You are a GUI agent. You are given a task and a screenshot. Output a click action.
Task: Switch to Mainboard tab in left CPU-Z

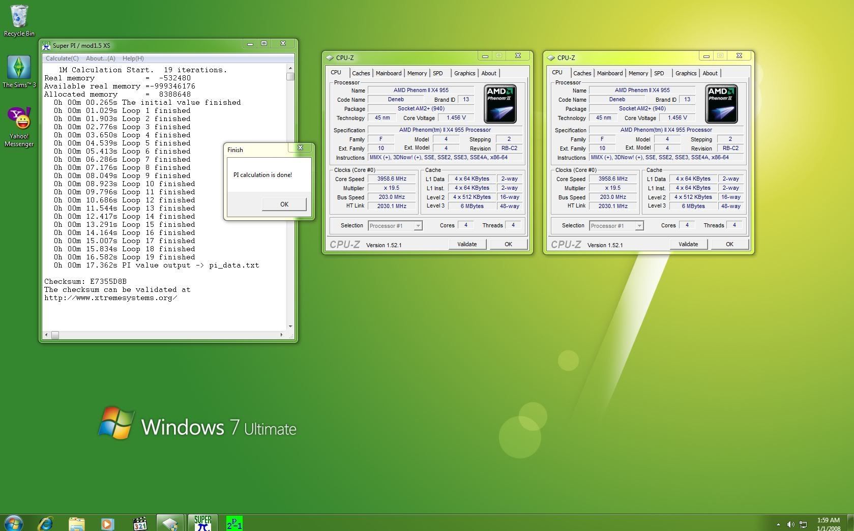[x=389, y=73]
